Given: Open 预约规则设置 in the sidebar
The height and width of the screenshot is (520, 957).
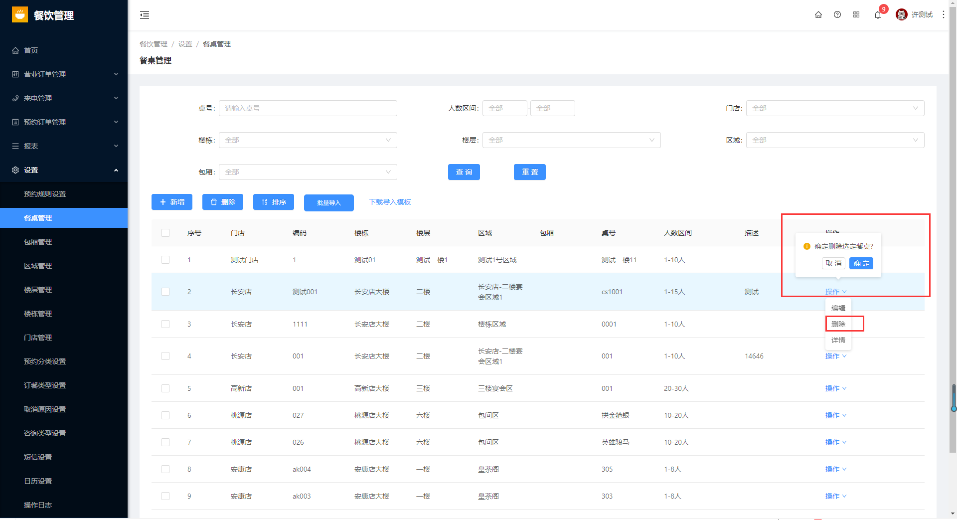Looking at the screenshot, I should pos(64,194).
